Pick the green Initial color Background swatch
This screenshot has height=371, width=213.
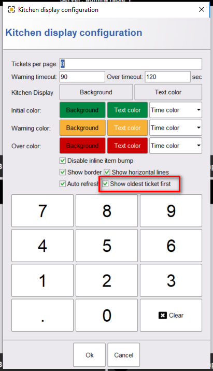click(x=82, y=110)
